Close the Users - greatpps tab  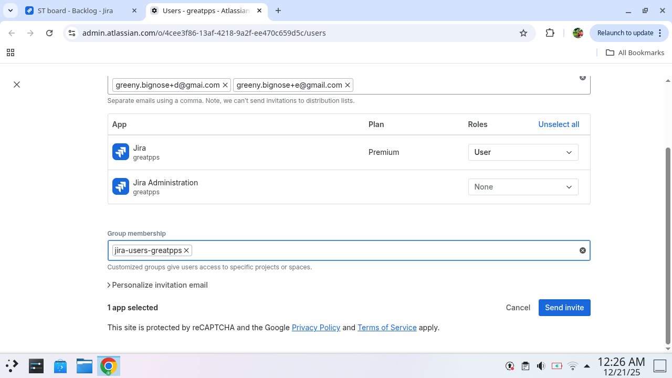259,10
